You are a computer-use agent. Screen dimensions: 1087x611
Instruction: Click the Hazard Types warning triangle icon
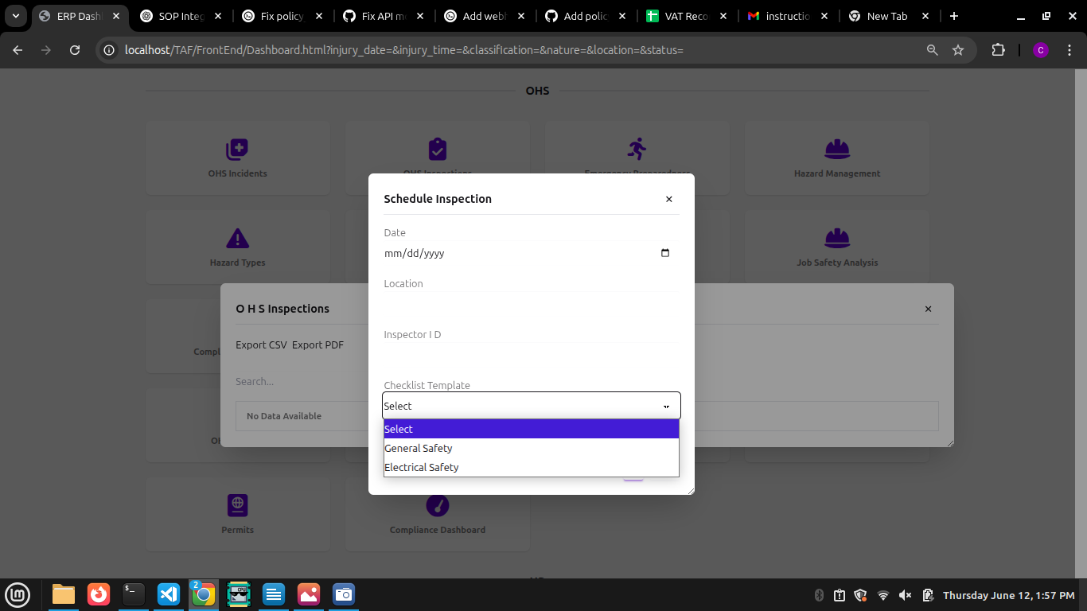tap(237, 238)
